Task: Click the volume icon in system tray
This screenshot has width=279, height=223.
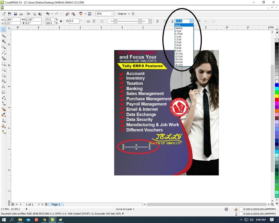Action: (251, 220)
